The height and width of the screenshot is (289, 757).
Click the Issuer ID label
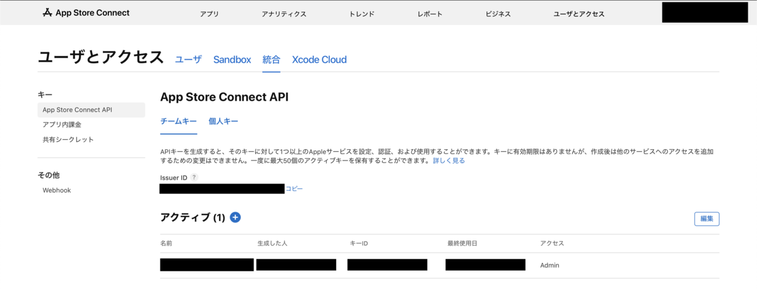click(174, 178)
